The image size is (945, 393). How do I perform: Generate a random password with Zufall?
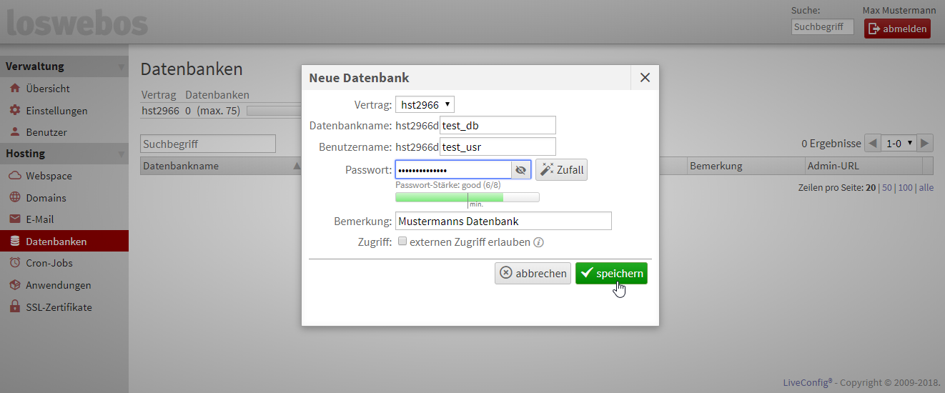click(561, 169)
